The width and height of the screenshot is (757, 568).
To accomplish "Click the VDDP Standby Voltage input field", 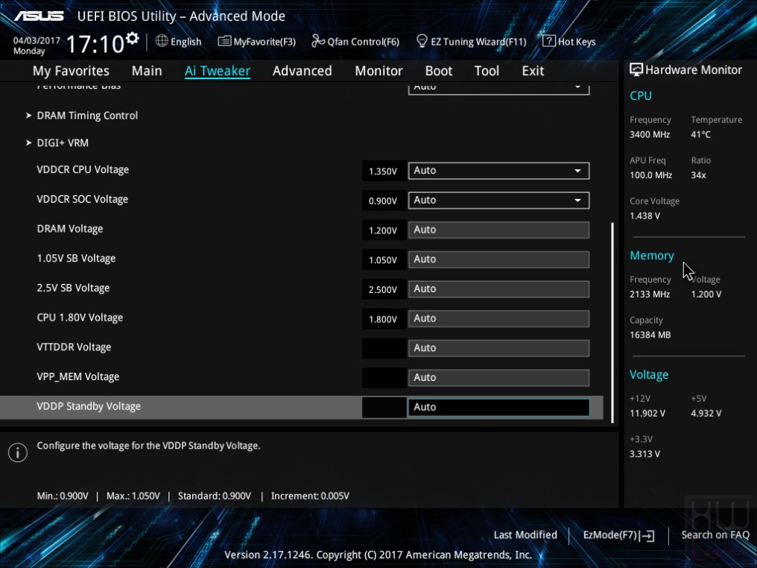I will pyautogui.click(x=498, y=407).
